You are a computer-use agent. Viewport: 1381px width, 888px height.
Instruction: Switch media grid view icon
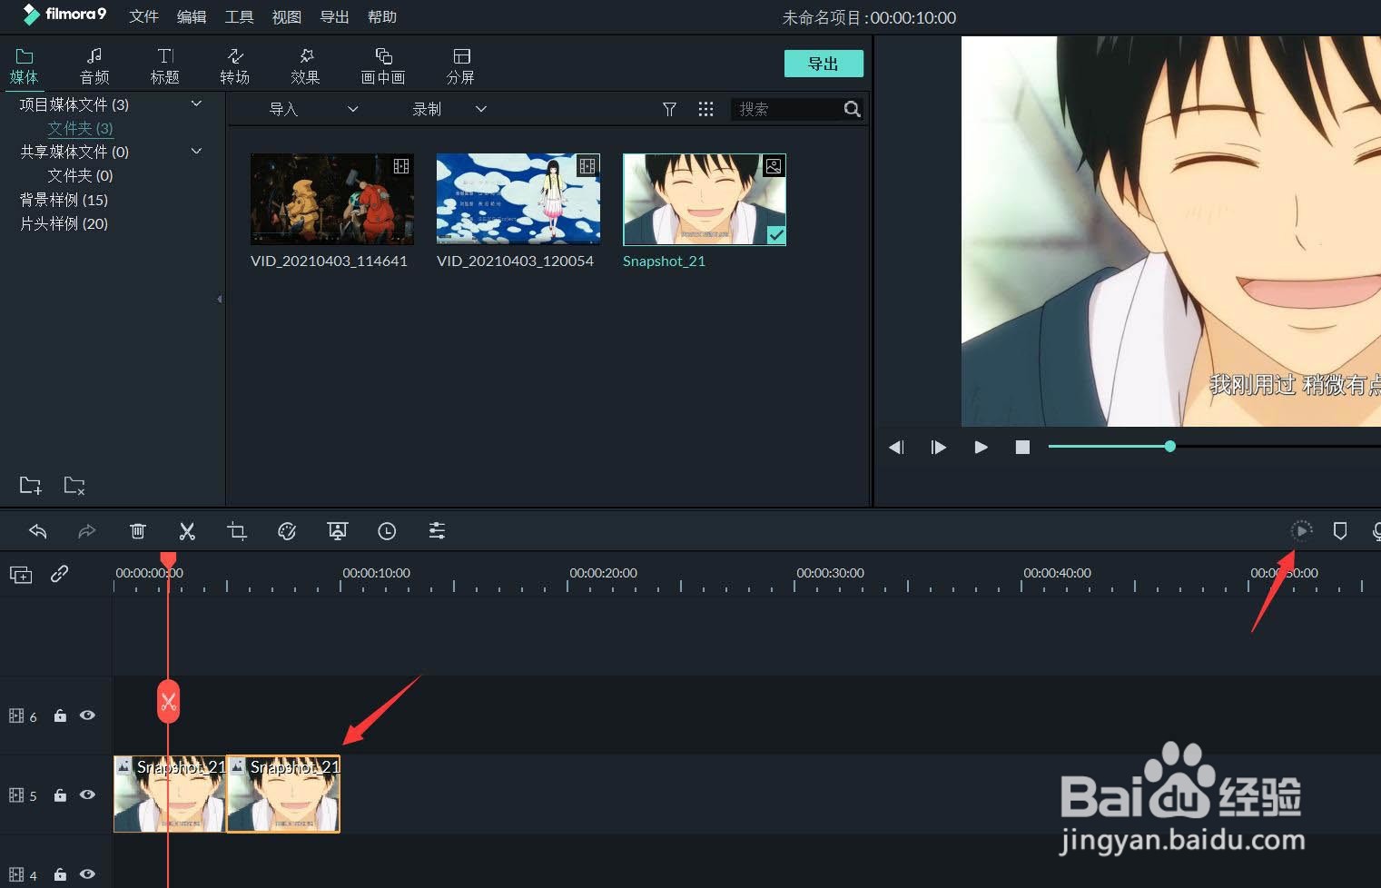(x=705, y=109)
